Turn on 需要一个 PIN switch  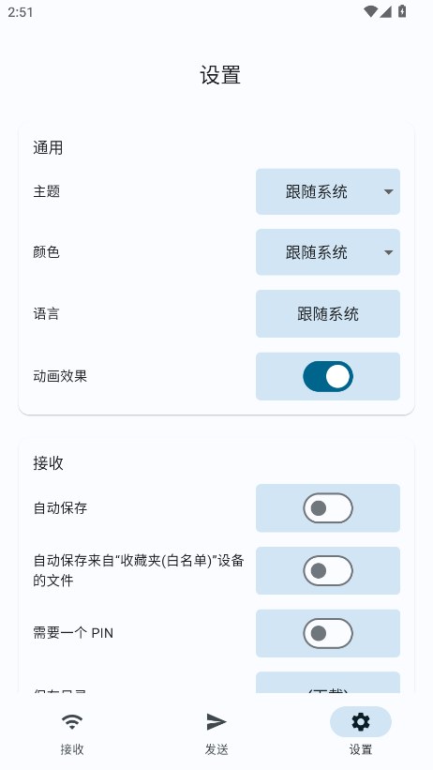[328, 633]
